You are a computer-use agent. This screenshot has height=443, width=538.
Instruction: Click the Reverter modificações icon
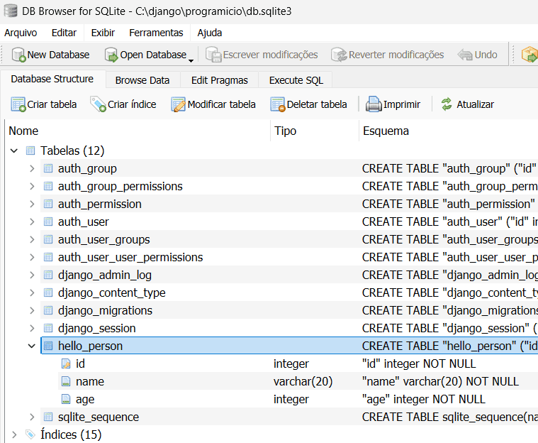click(x=339, y=55)
